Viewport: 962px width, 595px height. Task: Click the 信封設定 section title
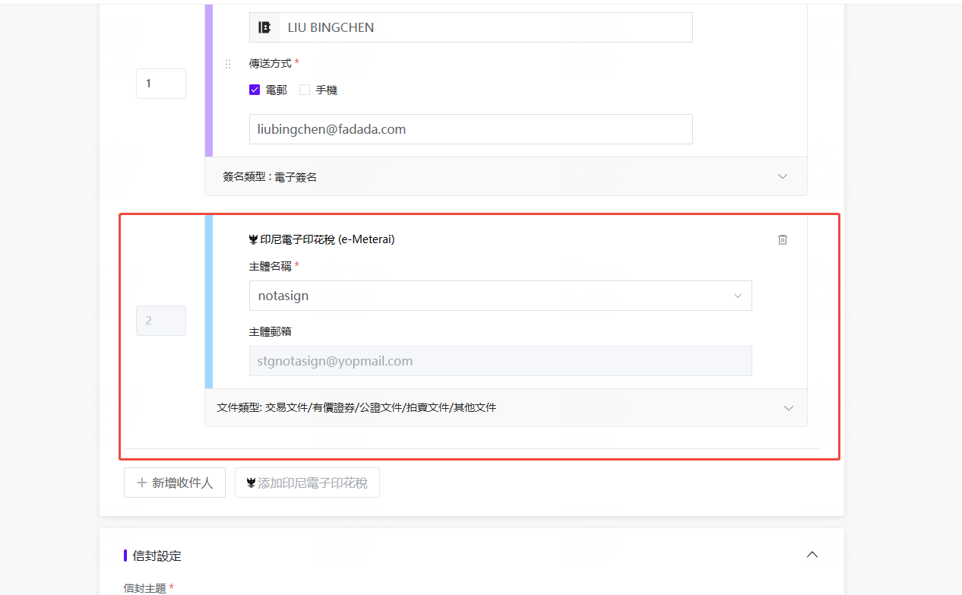click(157, 555)
